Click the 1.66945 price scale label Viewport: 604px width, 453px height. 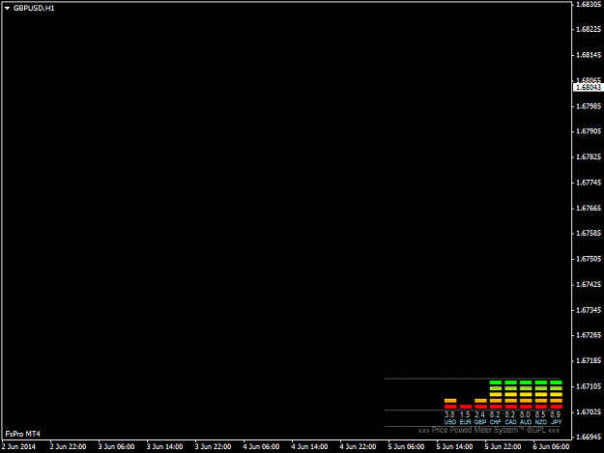pos(589,438)
